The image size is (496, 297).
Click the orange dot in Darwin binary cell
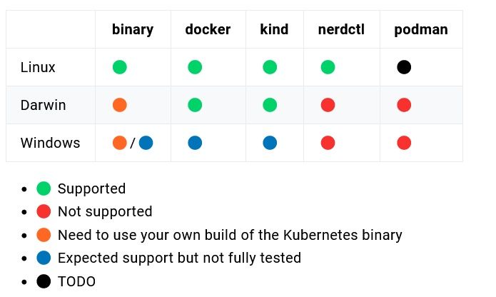click(120, 105)
